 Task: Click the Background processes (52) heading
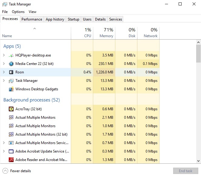(32, 100)
